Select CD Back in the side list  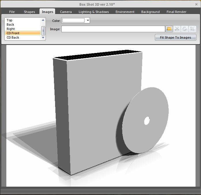[x=13, y=37]
